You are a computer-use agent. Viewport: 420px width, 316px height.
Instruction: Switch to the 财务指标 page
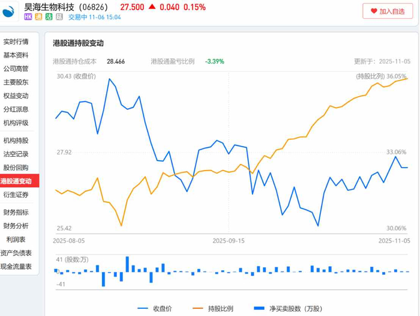[x=16, y=212]
